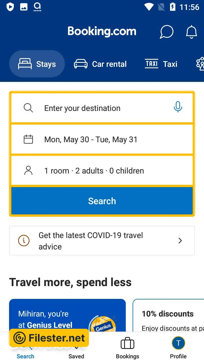
Task: Open Bookings suitcase icon in bottom bar
Action: [127, 344]
